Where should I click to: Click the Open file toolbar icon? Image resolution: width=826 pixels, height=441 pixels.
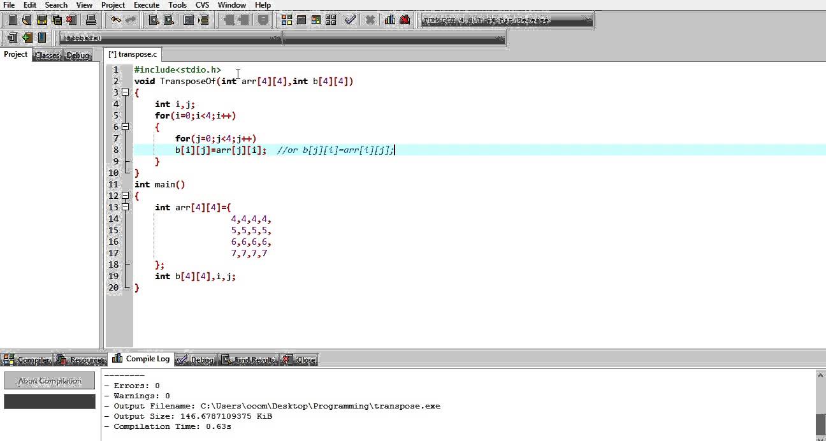point(27,20)
